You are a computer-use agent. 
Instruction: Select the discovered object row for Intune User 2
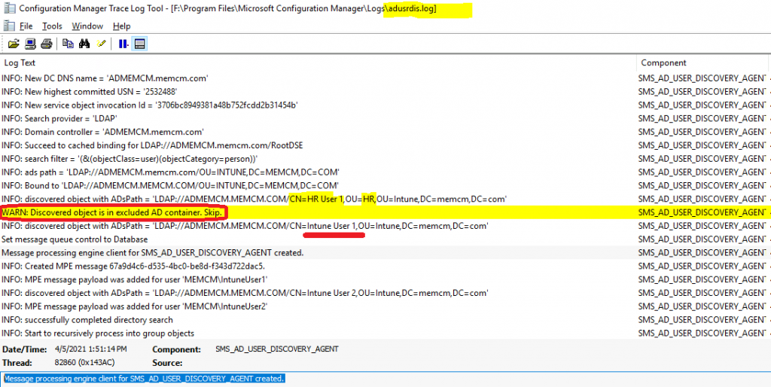385,293
